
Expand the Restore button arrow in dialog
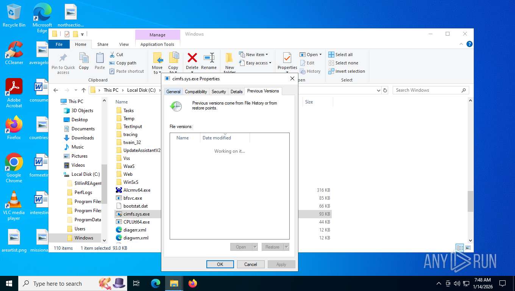coord(286,247)
